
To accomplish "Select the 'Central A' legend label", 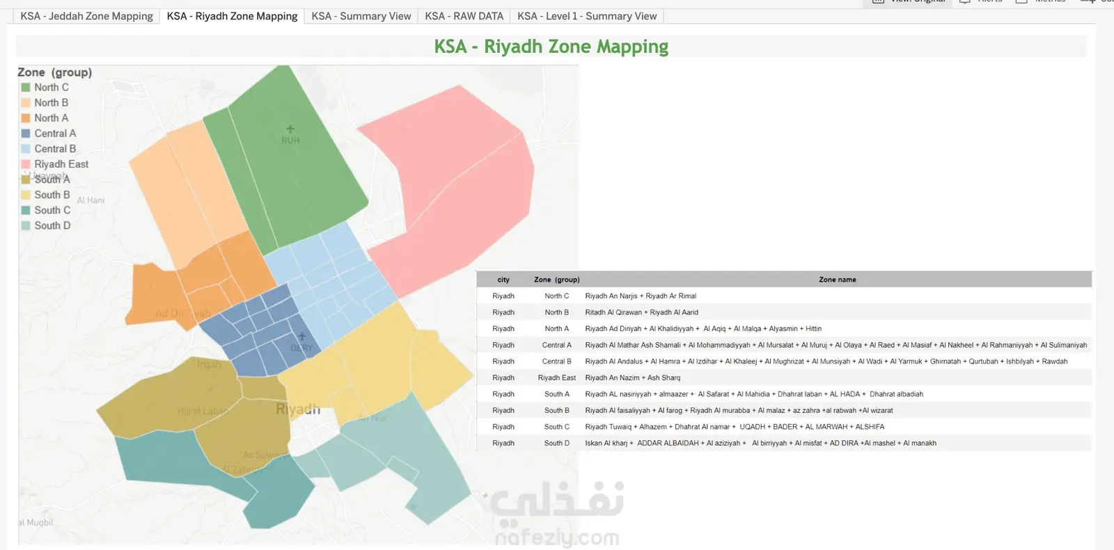I will coord(55,134).
